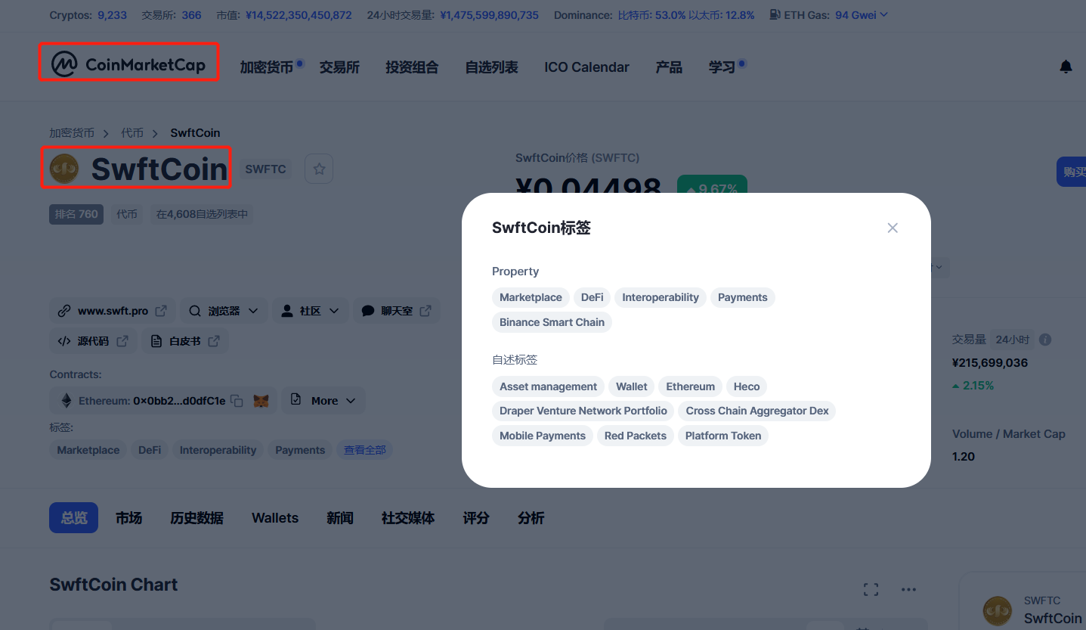
Task: Open the 白皮书 whitepaper link
Action: coord(185,341)
